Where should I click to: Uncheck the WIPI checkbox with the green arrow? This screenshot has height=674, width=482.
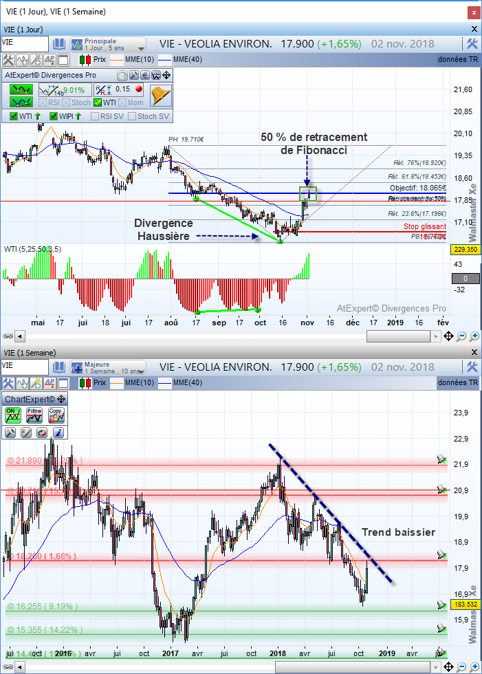pyautogui.click(x=54, y=116)
